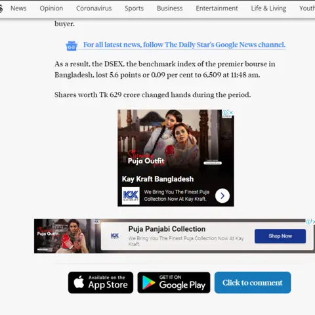Click the small KK logo in banner
This screenshot has width=315, height=315.
pyautogui.click(x=115, y=236)
